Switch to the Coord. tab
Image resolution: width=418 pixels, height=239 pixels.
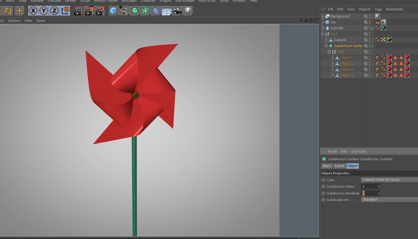coord(340,166)
